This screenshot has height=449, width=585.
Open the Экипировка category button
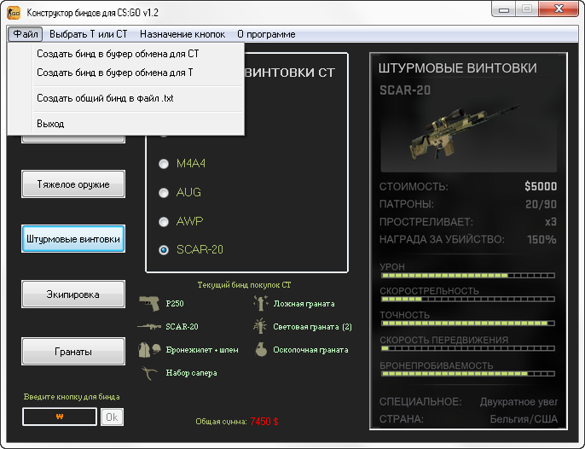pos(73,294)
